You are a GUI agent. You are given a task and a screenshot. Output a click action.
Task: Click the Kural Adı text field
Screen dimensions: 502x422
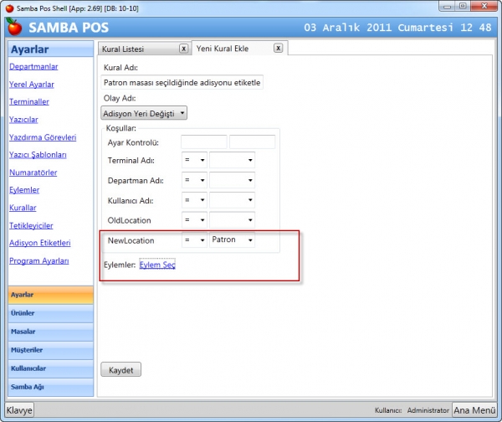(x=182, y=83)
